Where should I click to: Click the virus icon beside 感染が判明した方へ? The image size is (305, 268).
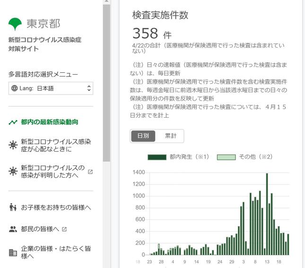13,172
